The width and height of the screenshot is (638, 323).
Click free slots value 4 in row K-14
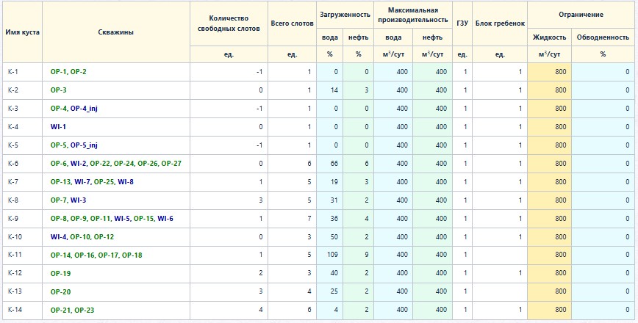(x=260, y=310)
